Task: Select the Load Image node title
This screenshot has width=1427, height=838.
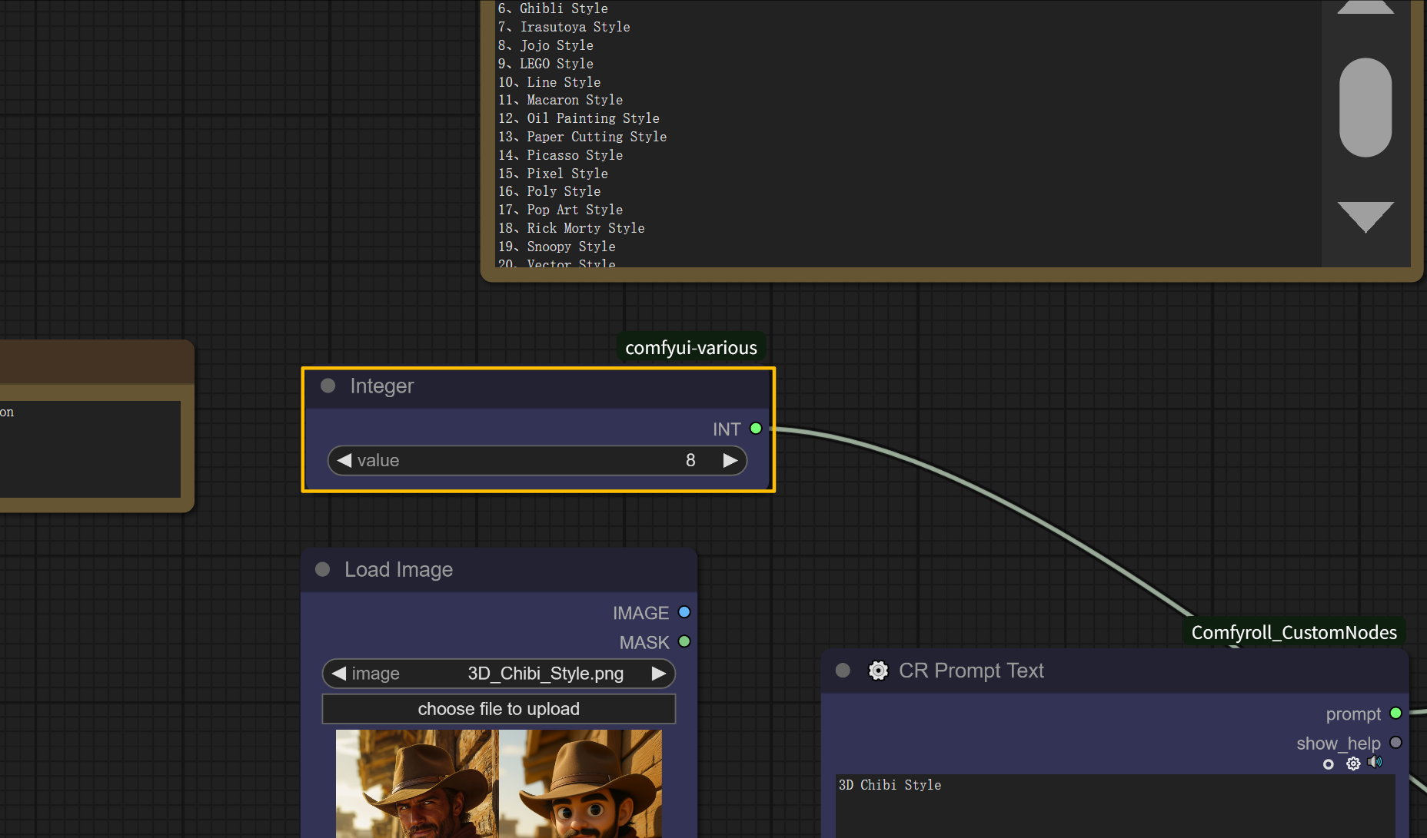Action: pos(398,569)
